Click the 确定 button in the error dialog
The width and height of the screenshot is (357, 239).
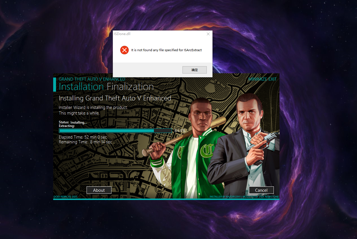point(194,70)
